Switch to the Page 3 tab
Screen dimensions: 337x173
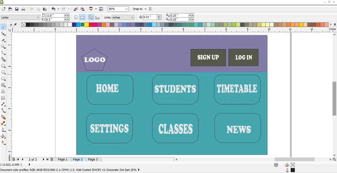click(93, 159)
